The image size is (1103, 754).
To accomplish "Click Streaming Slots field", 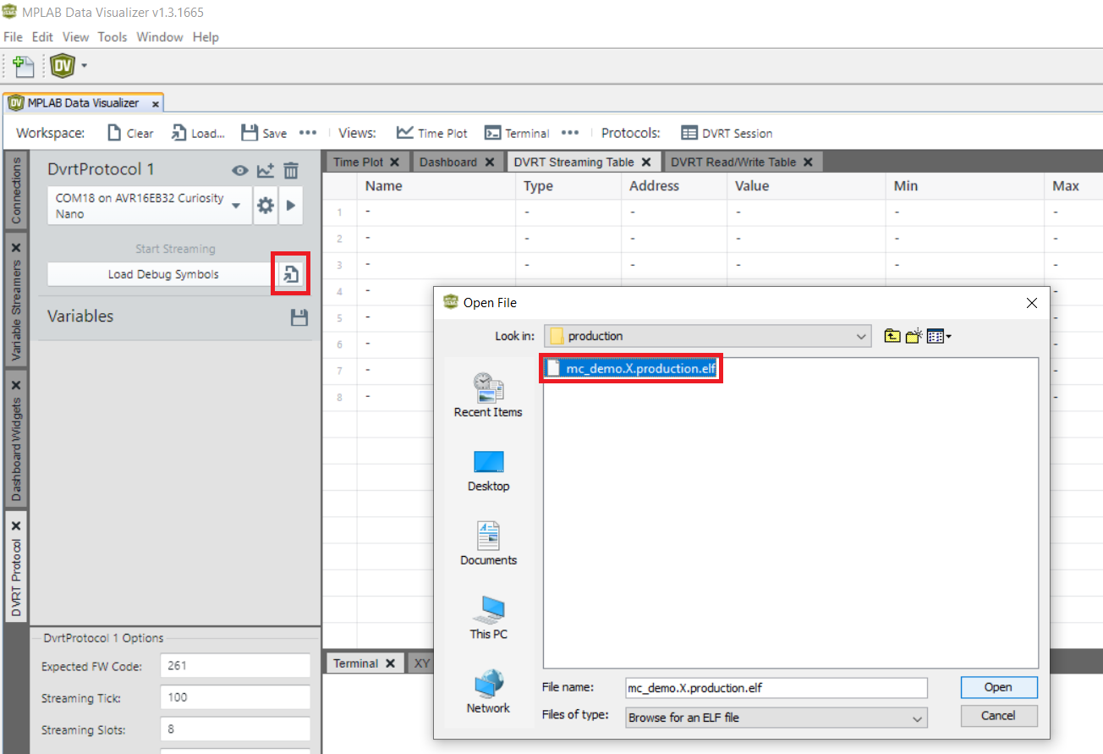I will tap(235, 729).
